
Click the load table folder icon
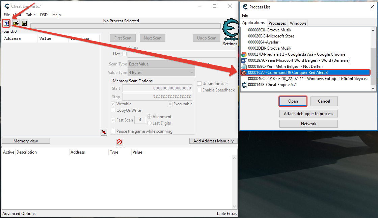click(16, 23)
